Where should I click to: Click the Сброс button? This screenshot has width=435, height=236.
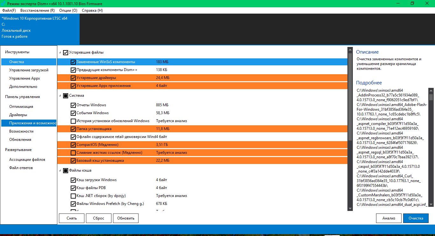click(x=99, y=218)
